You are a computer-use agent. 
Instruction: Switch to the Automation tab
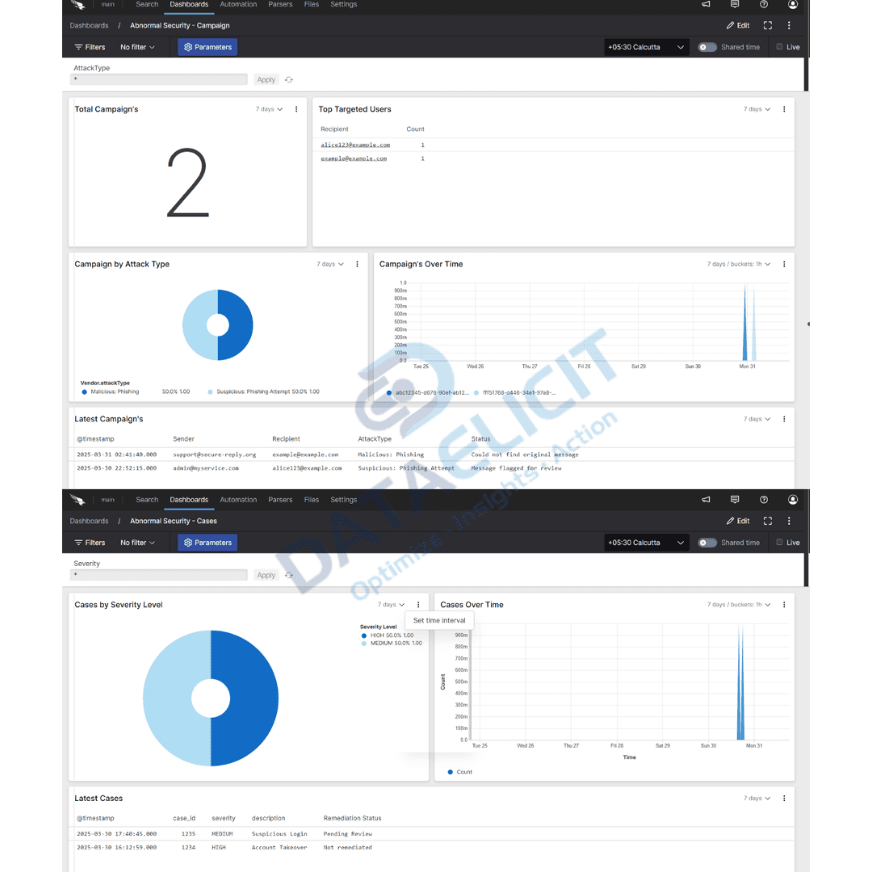[x=238, y=5]
